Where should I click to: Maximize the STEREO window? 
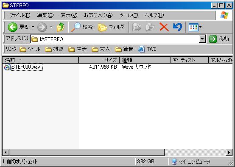coord(221,6)
